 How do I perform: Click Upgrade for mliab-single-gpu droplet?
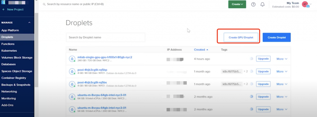[x=263, y=59]
